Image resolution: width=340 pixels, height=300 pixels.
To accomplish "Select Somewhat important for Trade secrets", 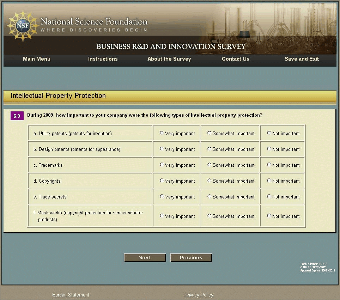I will tap(210, 197).
